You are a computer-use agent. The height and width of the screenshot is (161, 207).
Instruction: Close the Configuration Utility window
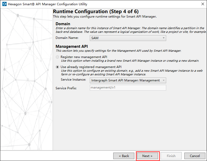click(202, 4)
